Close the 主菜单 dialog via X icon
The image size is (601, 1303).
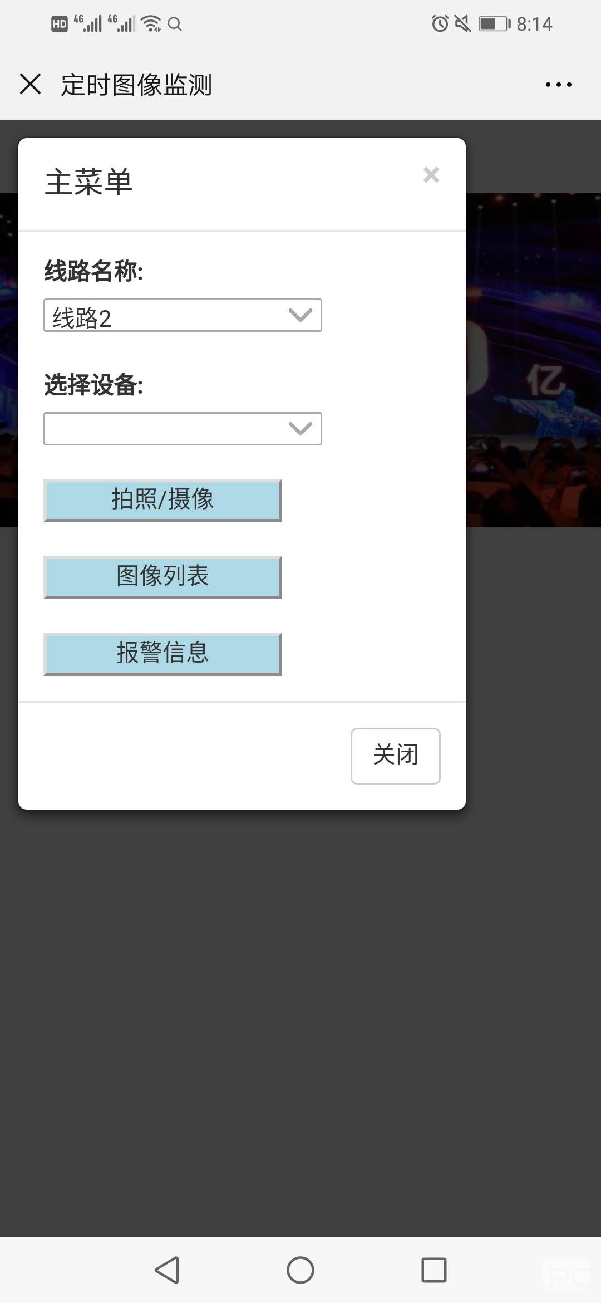coord(431,175)
